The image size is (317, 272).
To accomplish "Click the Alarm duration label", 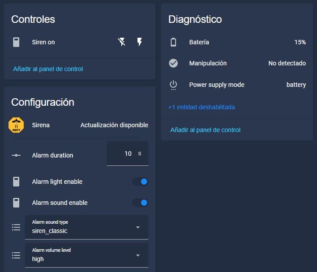I will [53, 155].
